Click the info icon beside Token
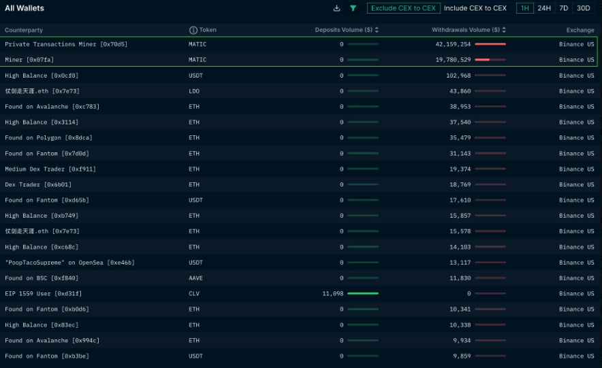Viewport: 602px width, 368px height. (193, 30)
